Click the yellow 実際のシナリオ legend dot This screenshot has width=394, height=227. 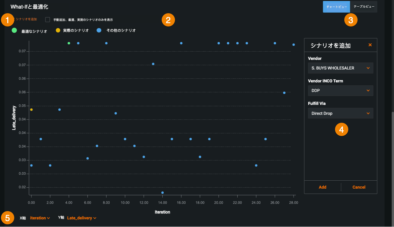(58, 30)
